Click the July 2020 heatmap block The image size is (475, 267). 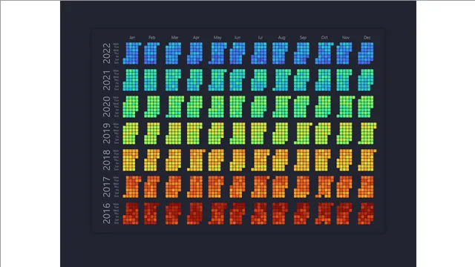(x=259, y=107)
